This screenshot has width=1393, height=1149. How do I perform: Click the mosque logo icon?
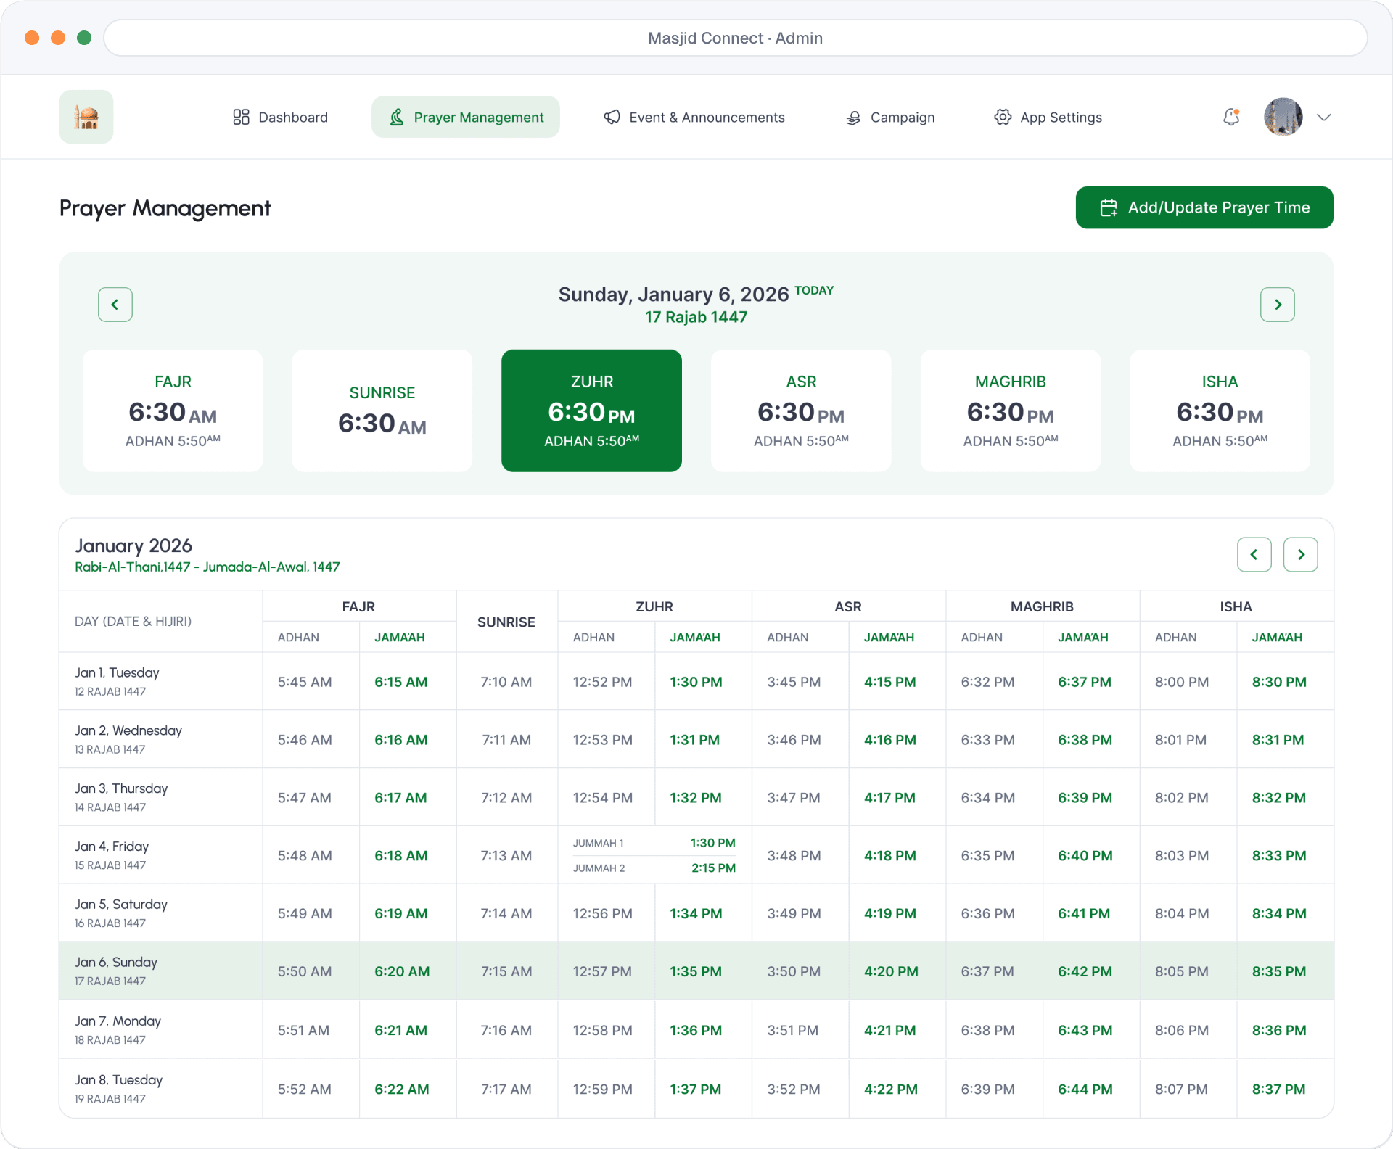pyautogui.click(x=86, y=117)
